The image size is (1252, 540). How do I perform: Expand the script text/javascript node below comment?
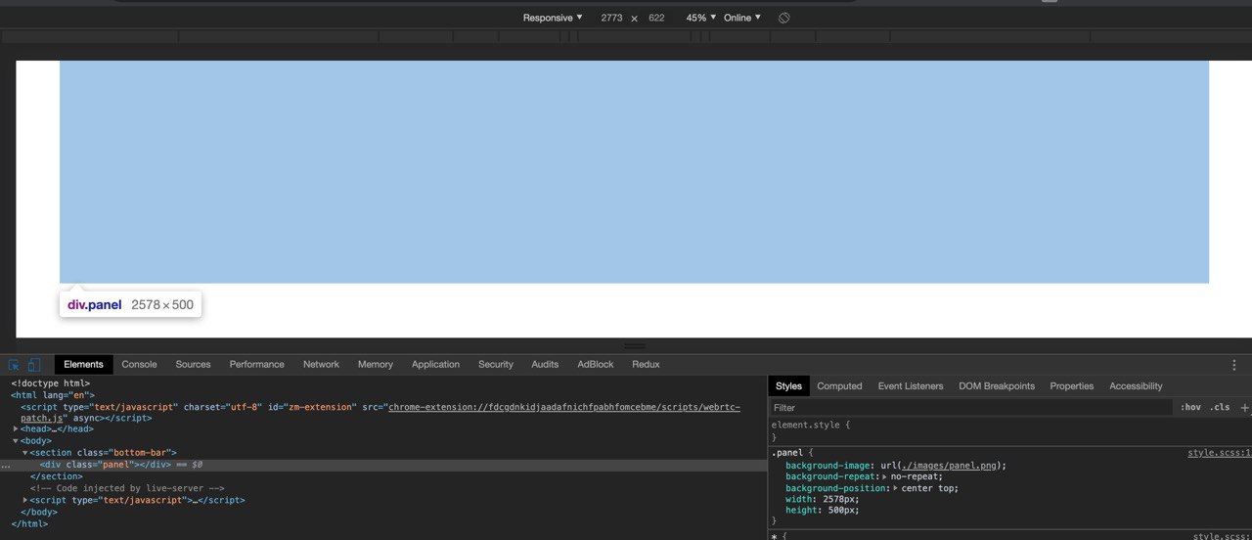(x=25, y=500)
